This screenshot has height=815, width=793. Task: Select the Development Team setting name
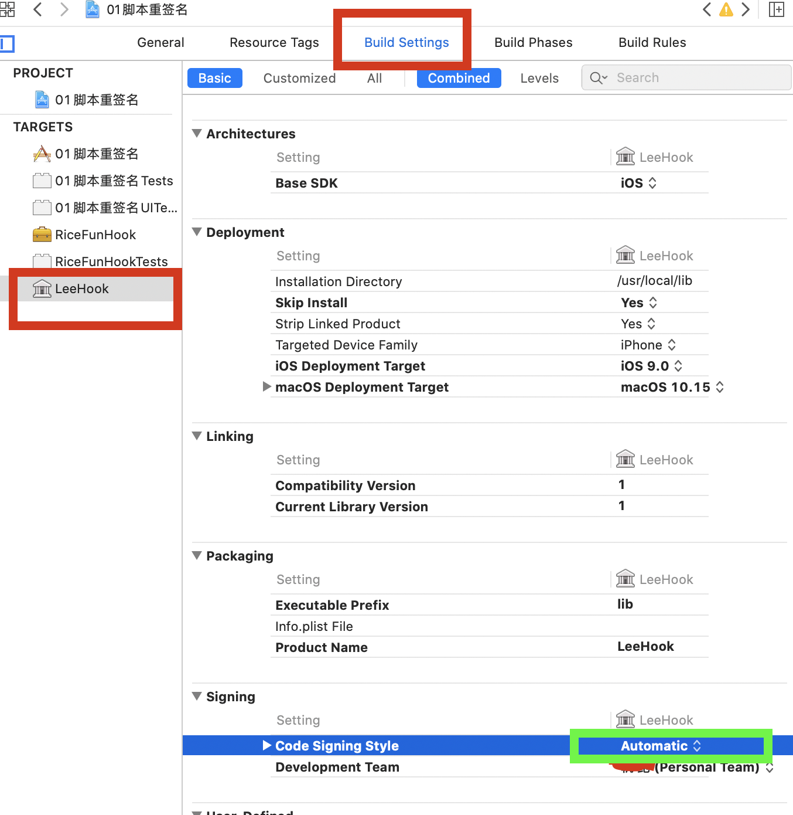(x=337, y=767)
